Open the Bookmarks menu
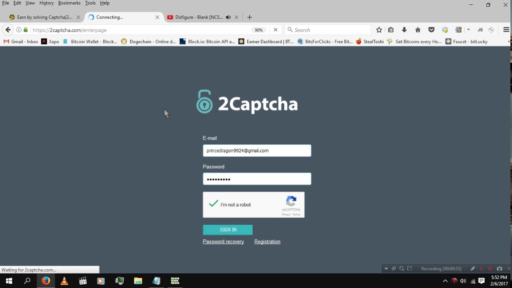Image resolution: width=512 pixels, height=288 pixels. 69,3
